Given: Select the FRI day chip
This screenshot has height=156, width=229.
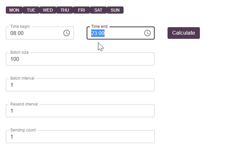Looking at the screenshot, I should (82, 10).
